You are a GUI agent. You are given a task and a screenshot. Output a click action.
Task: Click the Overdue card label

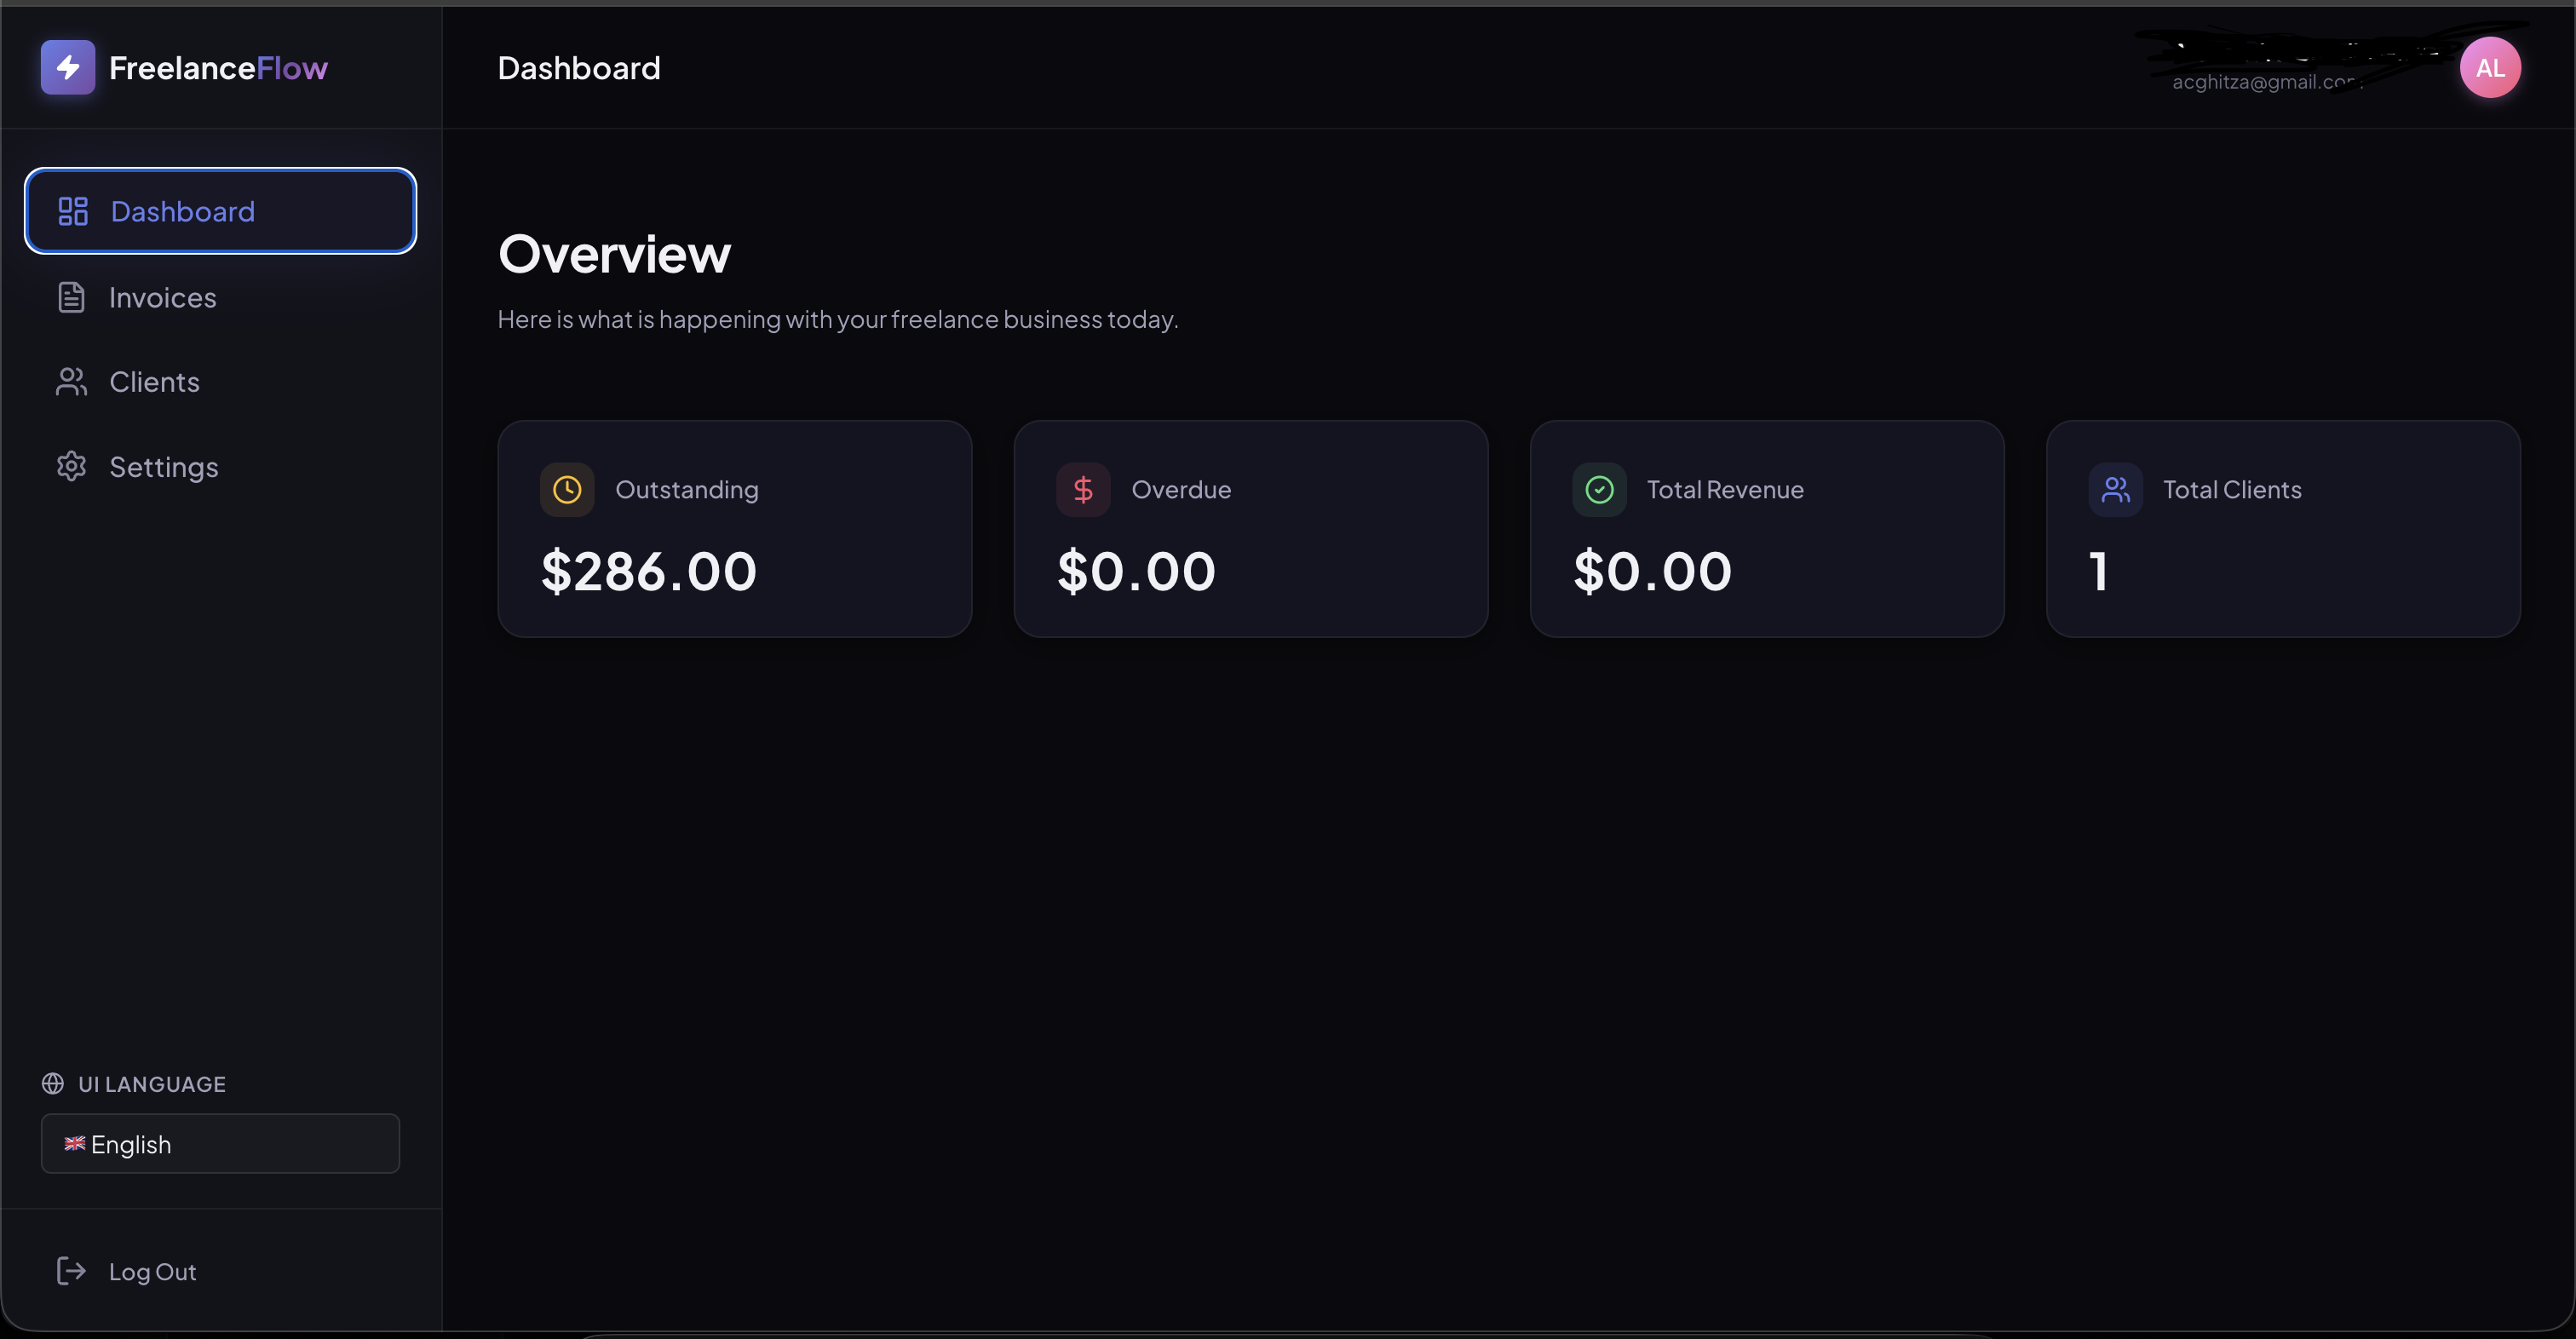click(1181, 490)
